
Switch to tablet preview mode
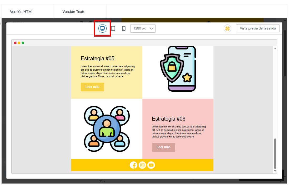[x=113, y=28]
